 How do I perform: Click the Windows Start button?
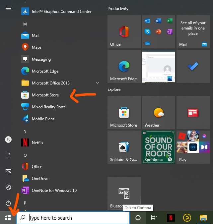(x=8, y=218)
